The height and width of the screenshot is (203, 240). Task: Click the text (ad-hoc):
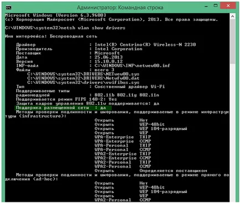pos(45,179)
